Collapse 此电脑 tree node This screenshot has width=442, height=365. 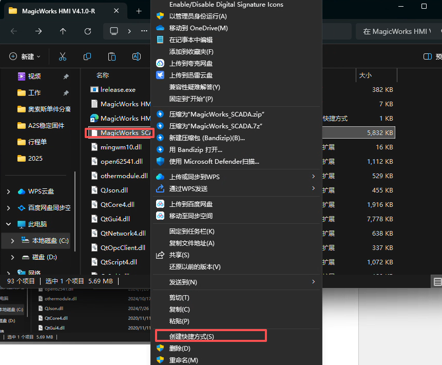point(8,224)
